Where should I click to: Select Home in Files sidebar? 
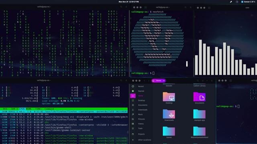(x=141, y=96)
